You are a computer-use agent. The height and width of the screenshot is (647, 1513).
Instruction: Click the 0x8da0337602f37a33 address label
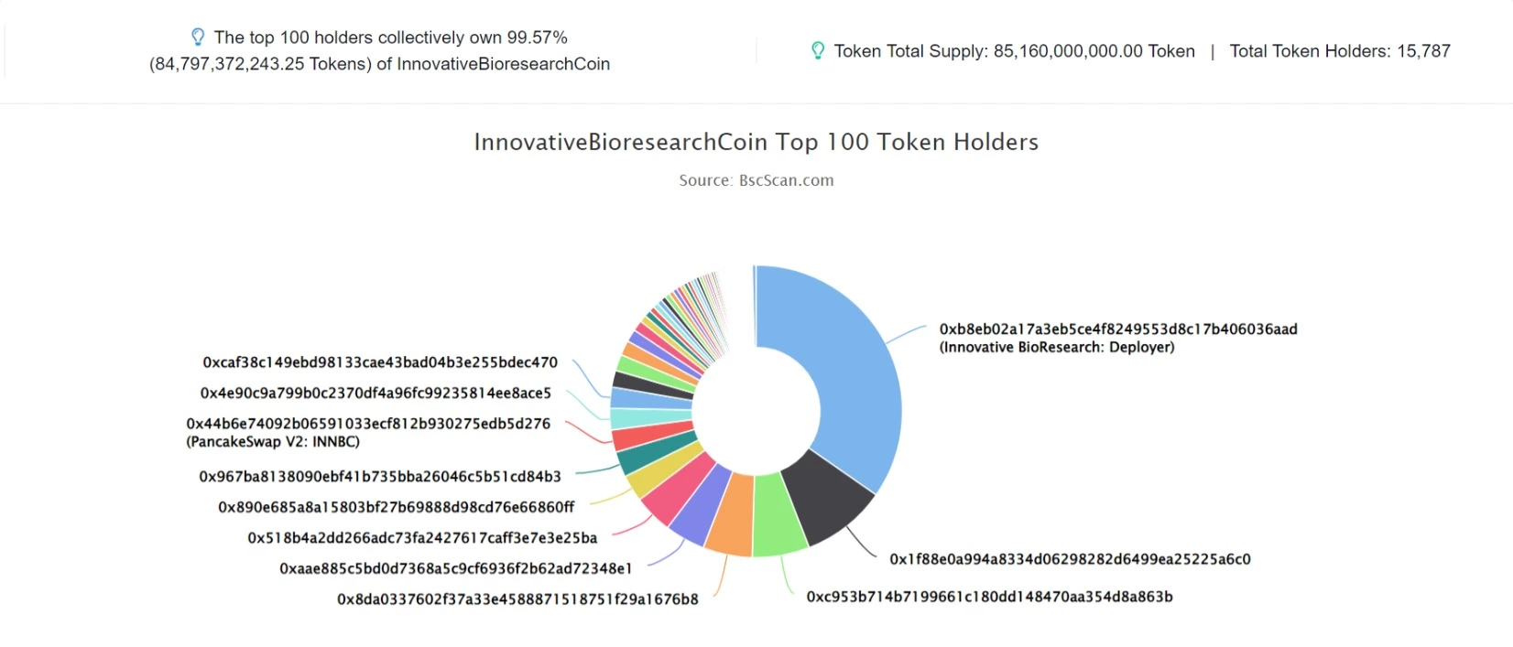coord(517,598)
